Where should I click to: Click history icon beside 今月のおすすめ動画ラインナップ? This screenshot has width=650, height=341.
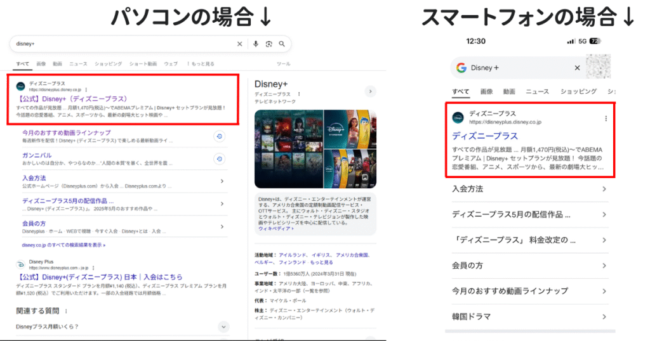tap(219, 136)
